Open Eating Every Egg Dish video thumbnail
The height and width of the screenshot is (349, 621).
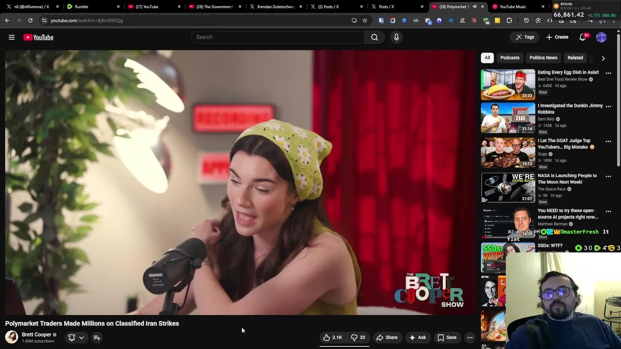508,84
